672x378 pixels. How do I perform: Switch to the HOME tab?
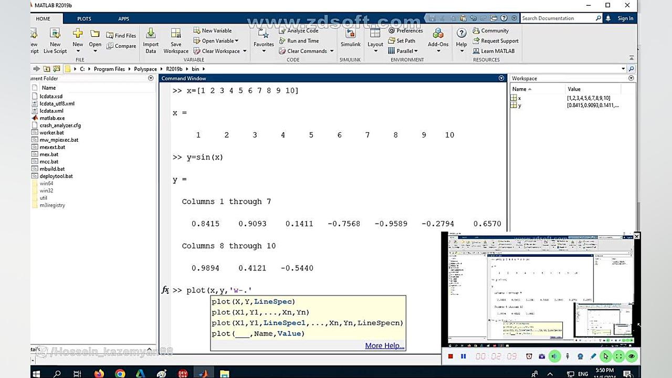click(43, 19)
